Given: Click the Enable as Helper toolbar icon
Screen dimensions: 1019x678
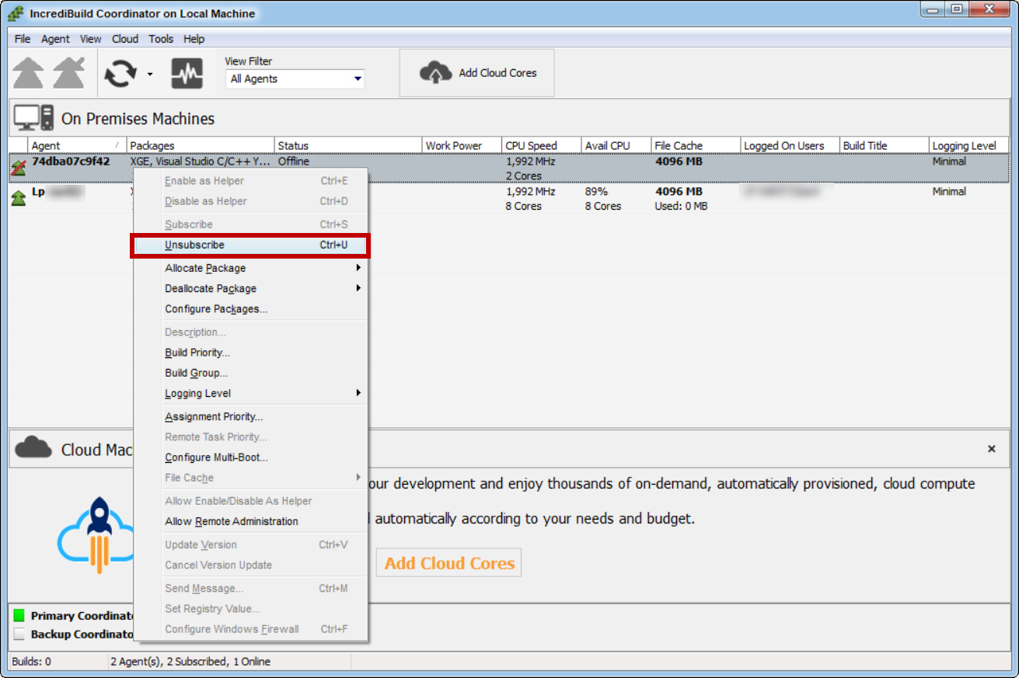Looking at the screenshot, I should click(29, 74).
